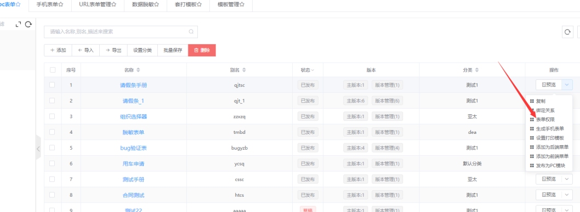This screenshot has height=212, width=580.
Task: Click 已发布 status tag of 脱敏表单
Action: pos(308,132)
